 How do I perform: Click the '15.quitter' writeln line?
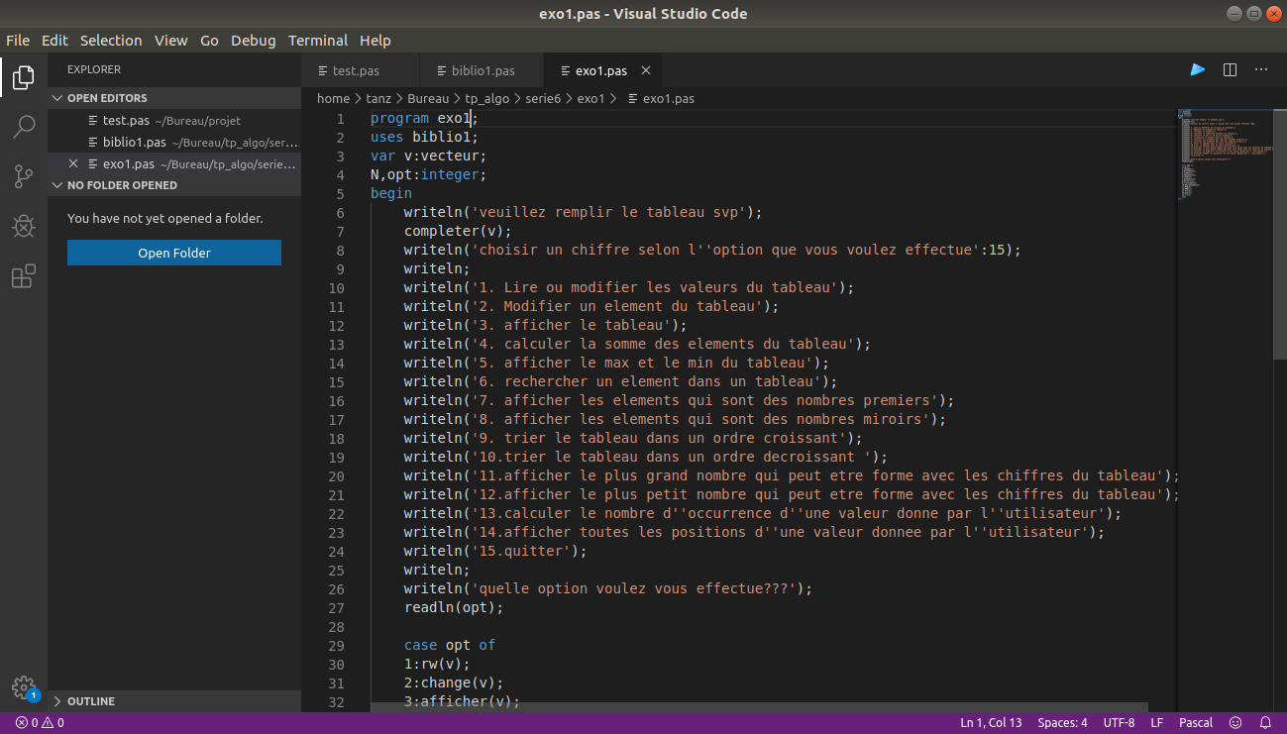coord(495,551)
